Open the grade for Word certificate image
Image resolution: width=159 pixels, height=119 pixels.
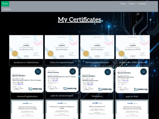(x=132, y=80)
